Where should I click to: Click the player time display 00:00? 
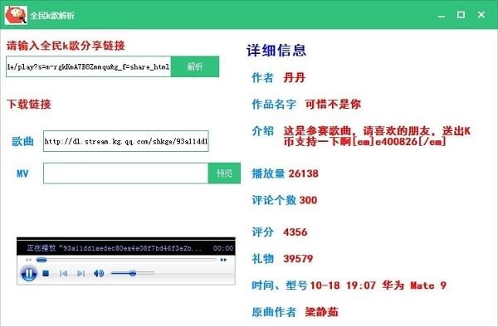pyautogui.click(x=223, y=248)
